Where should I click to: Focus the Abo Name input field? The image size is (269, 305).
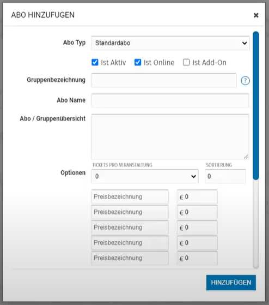[x=170, y=100]
